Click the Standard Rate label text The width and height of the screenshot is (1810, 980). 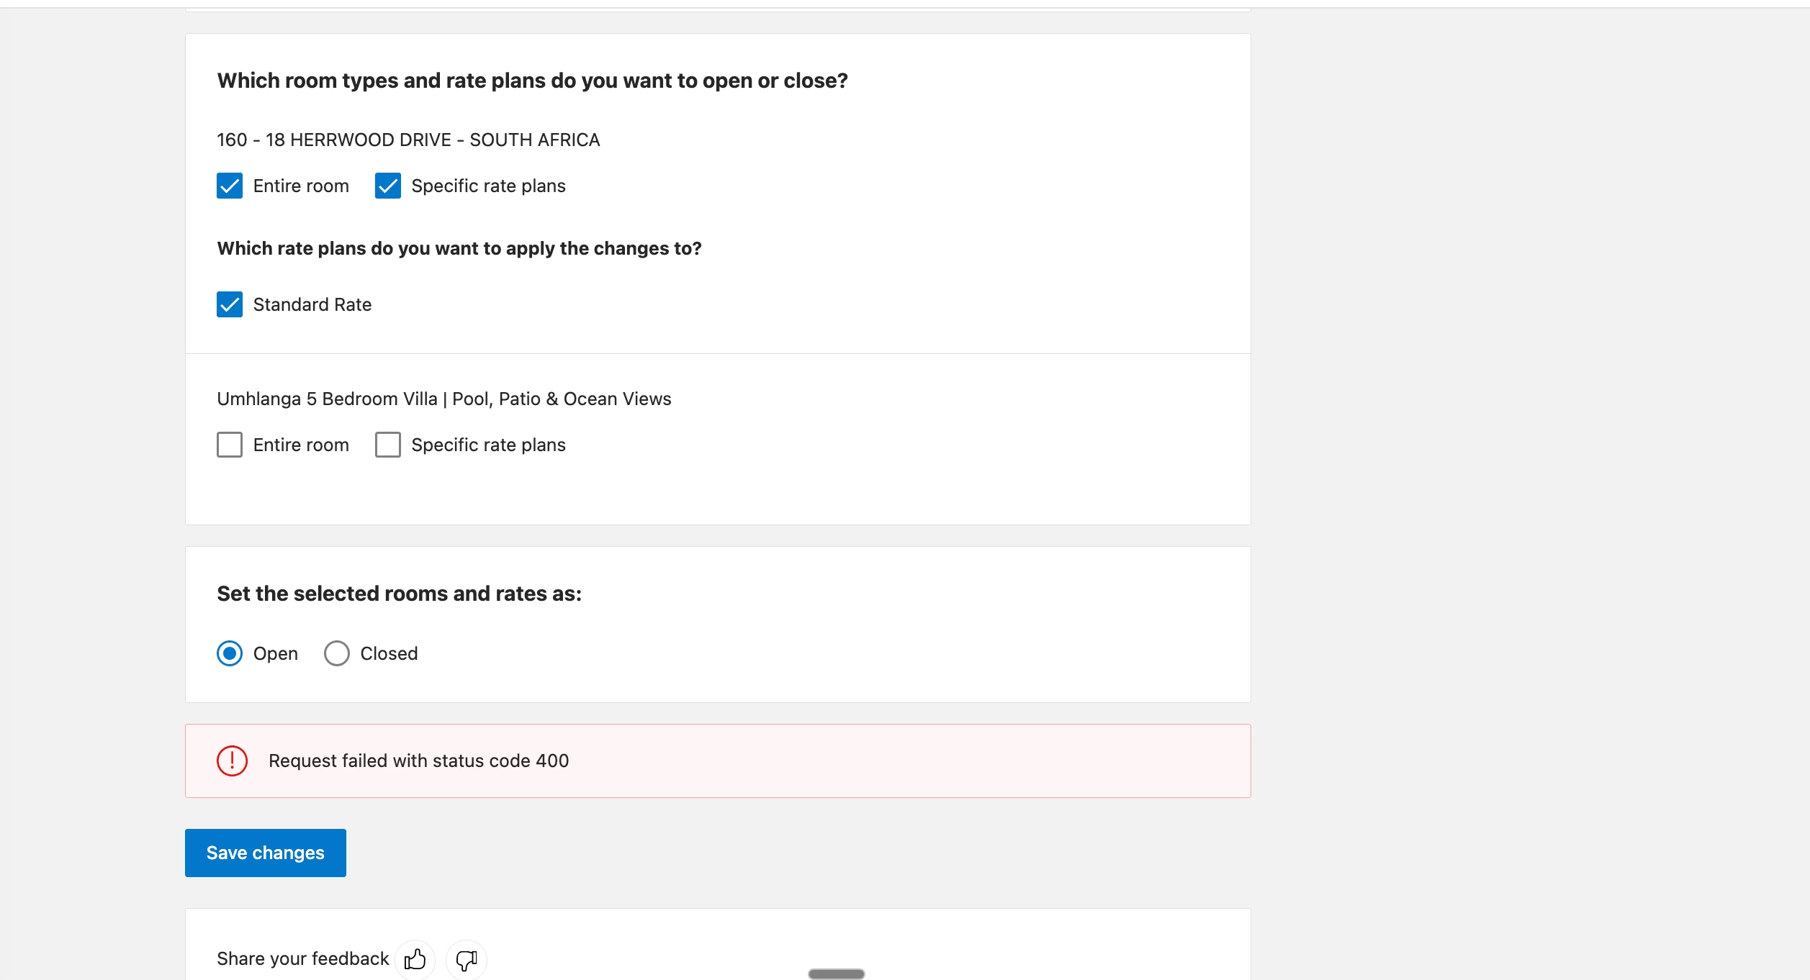[312, 304]
